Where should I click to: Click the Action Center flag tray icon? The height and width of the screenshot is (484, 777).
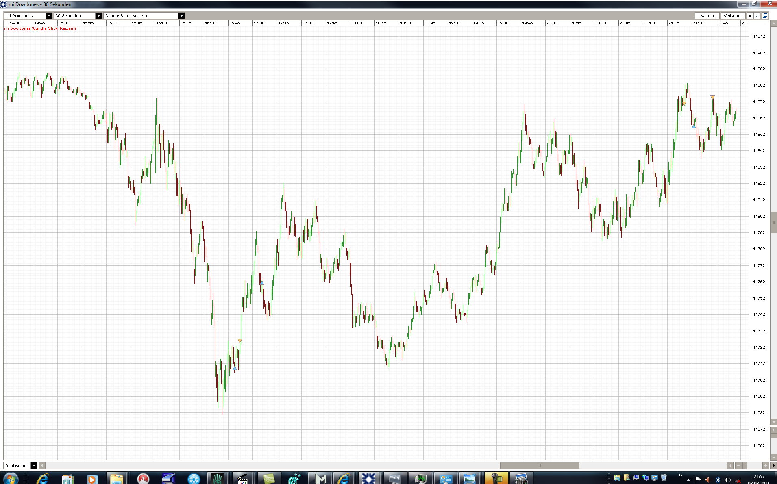click(698, 480)
